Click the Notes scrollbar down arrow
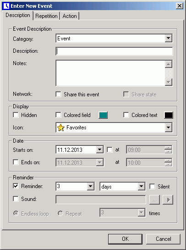The width and height of the screenshot is (186, 250). (x=169, y=82)
